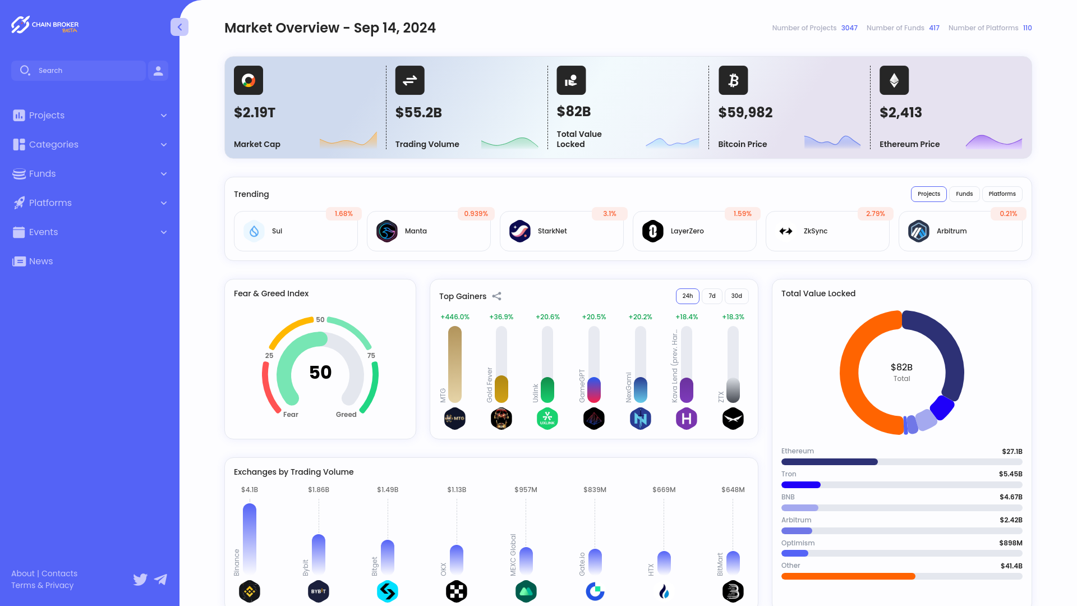Screen dimensions: 1077x606
Task: Switch Trending to Projects tab
Action: [929, 194]
